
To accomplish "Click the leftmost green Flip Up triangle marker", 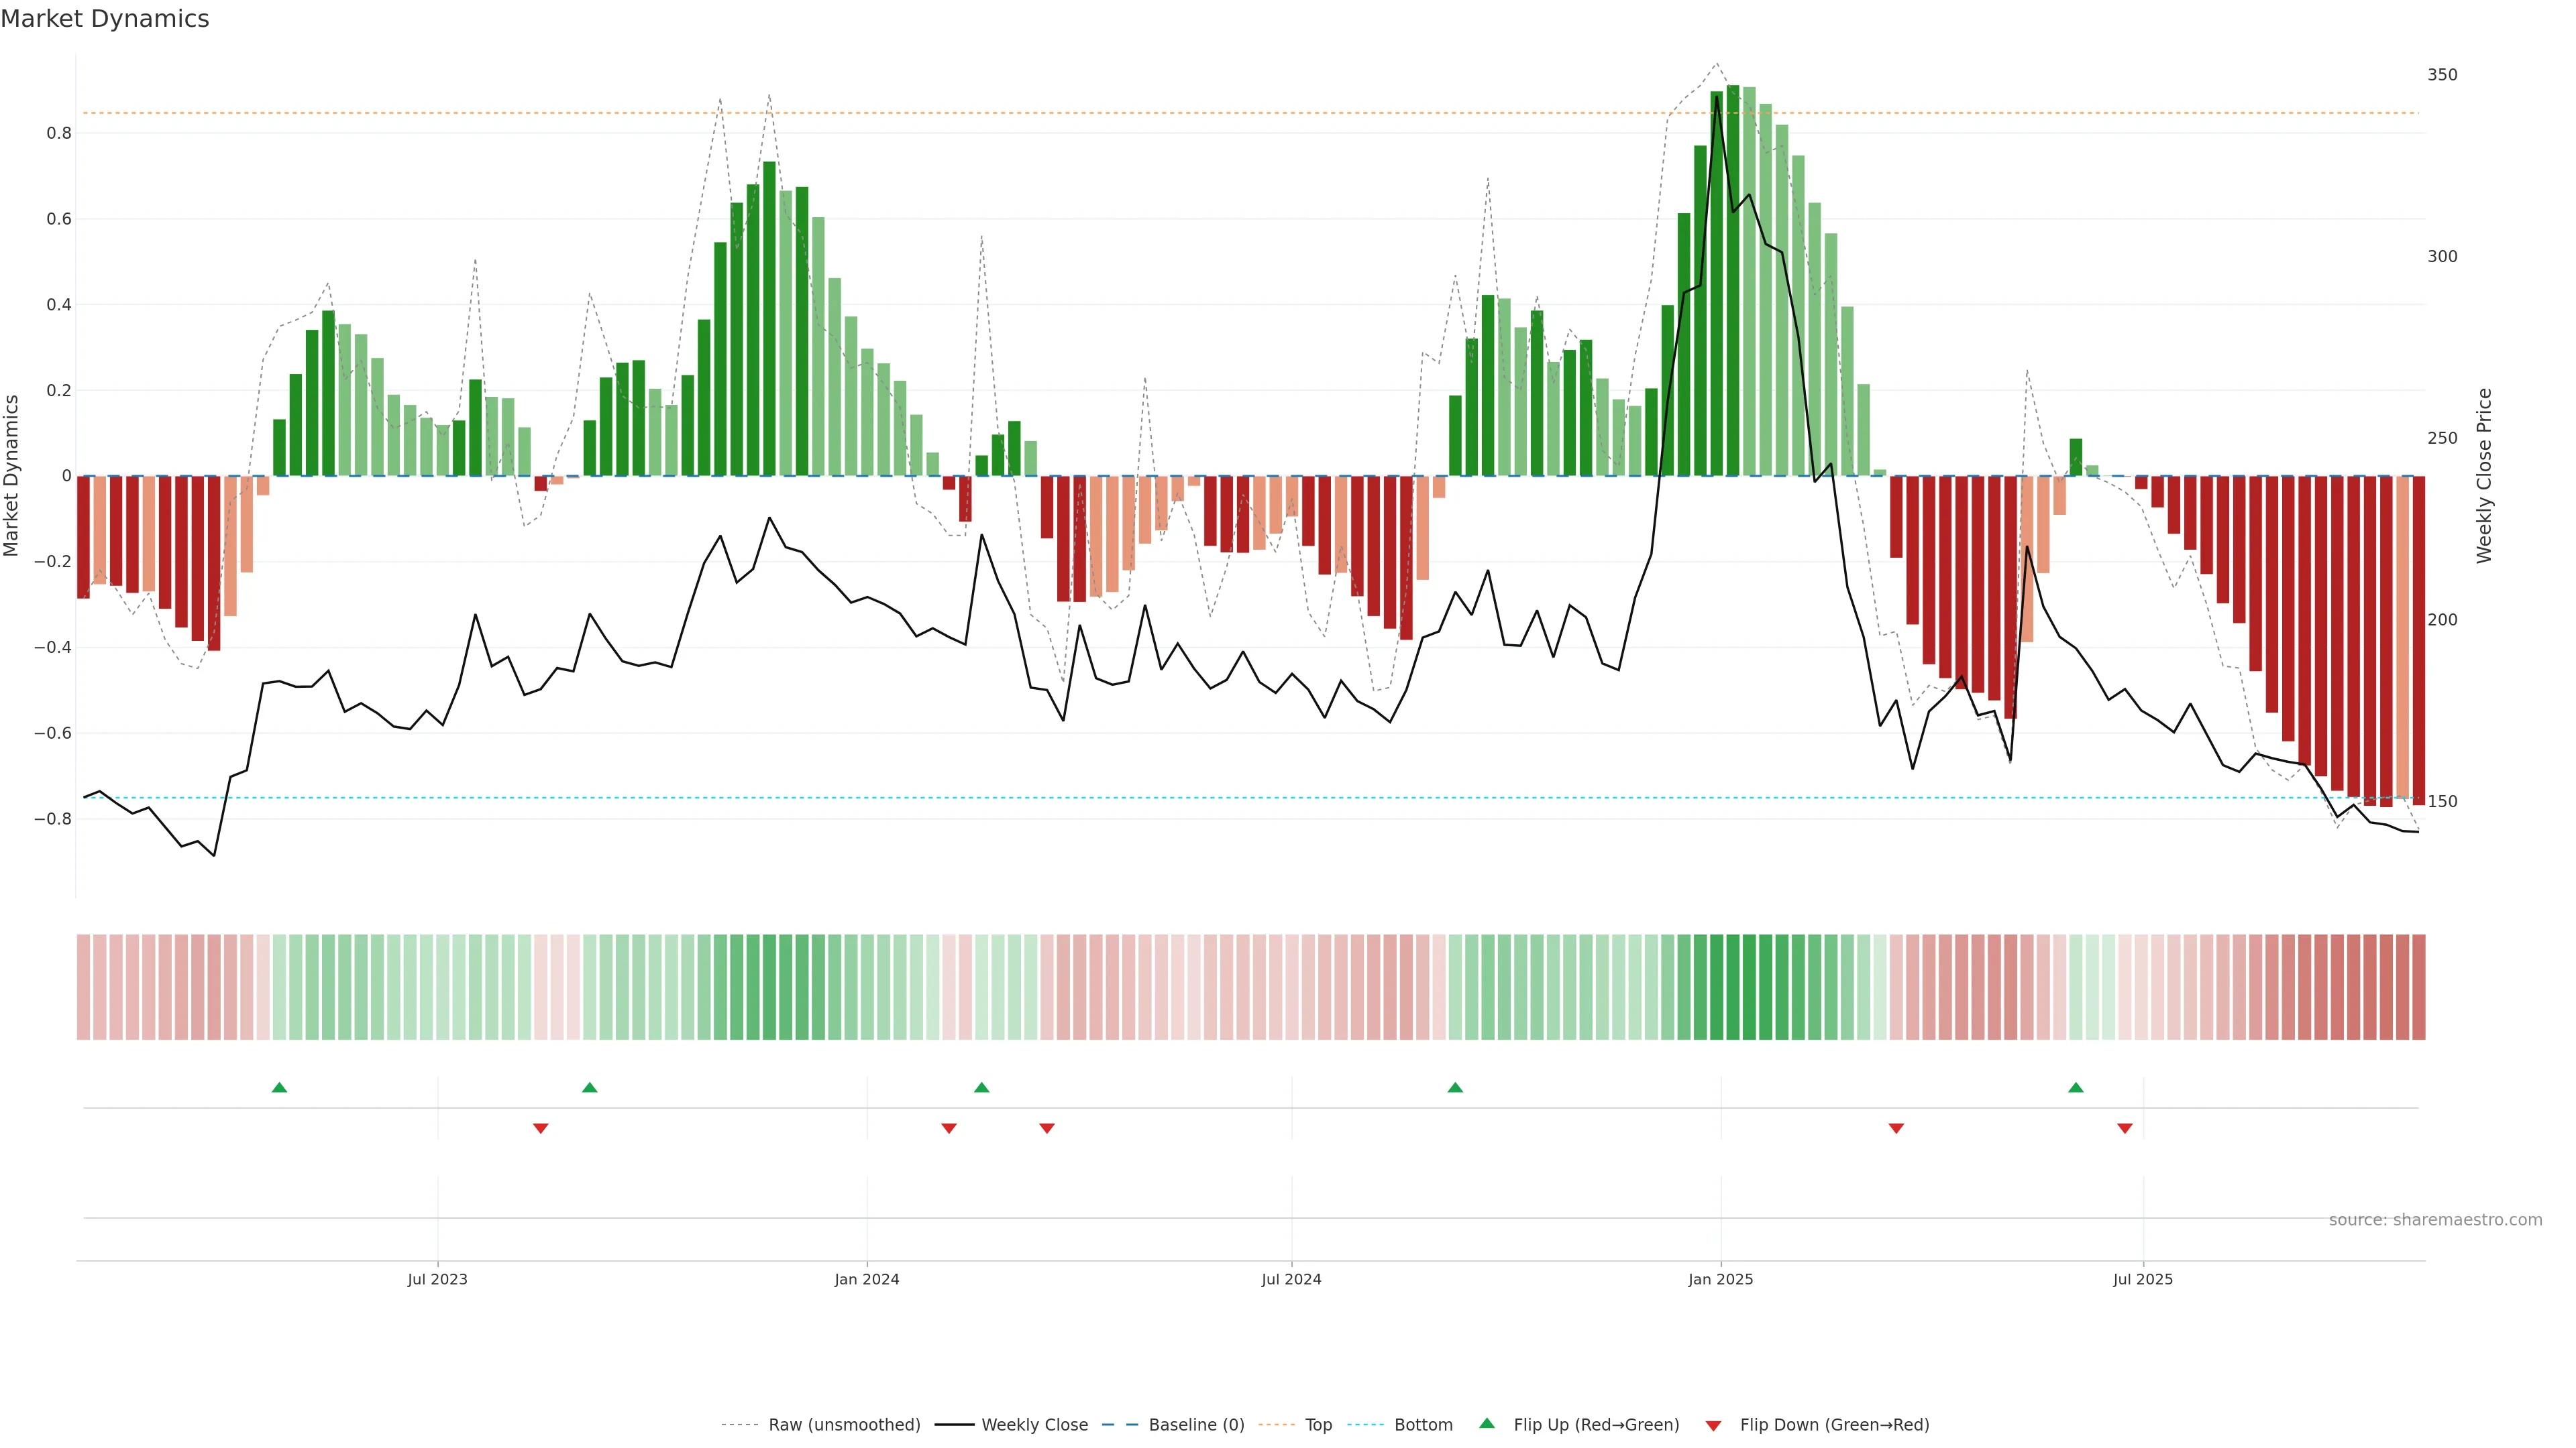I will coord(280,1087).
